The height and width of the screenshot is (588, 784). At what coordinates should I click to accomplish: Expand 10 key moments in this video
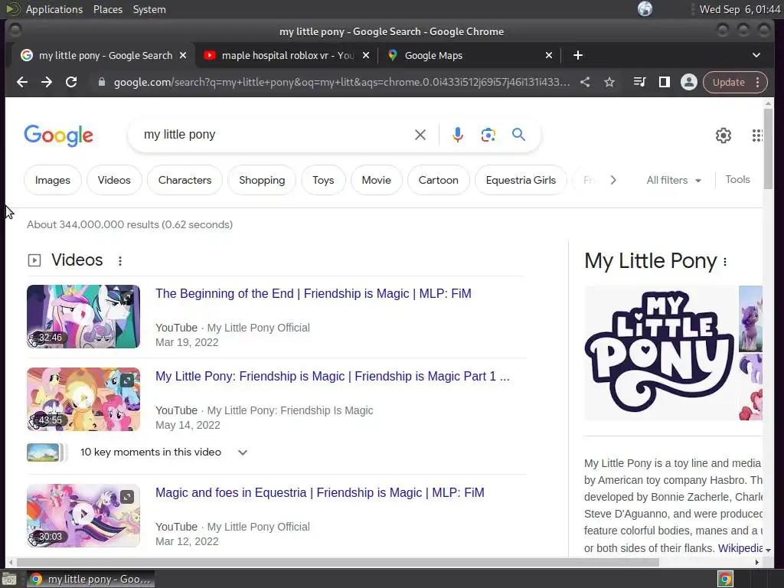138,452
